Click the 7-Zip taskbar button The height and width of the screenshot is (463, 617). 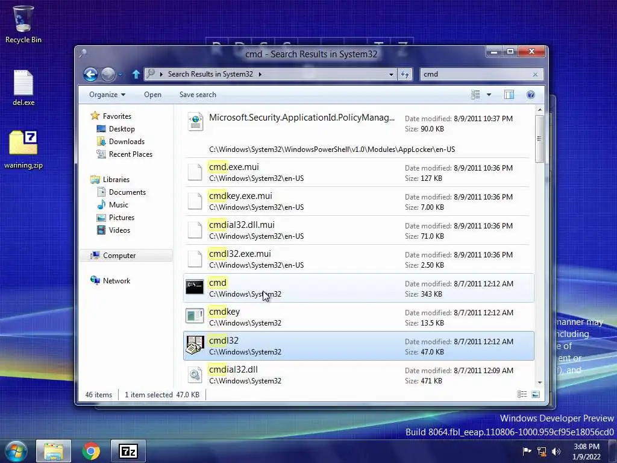128,451
